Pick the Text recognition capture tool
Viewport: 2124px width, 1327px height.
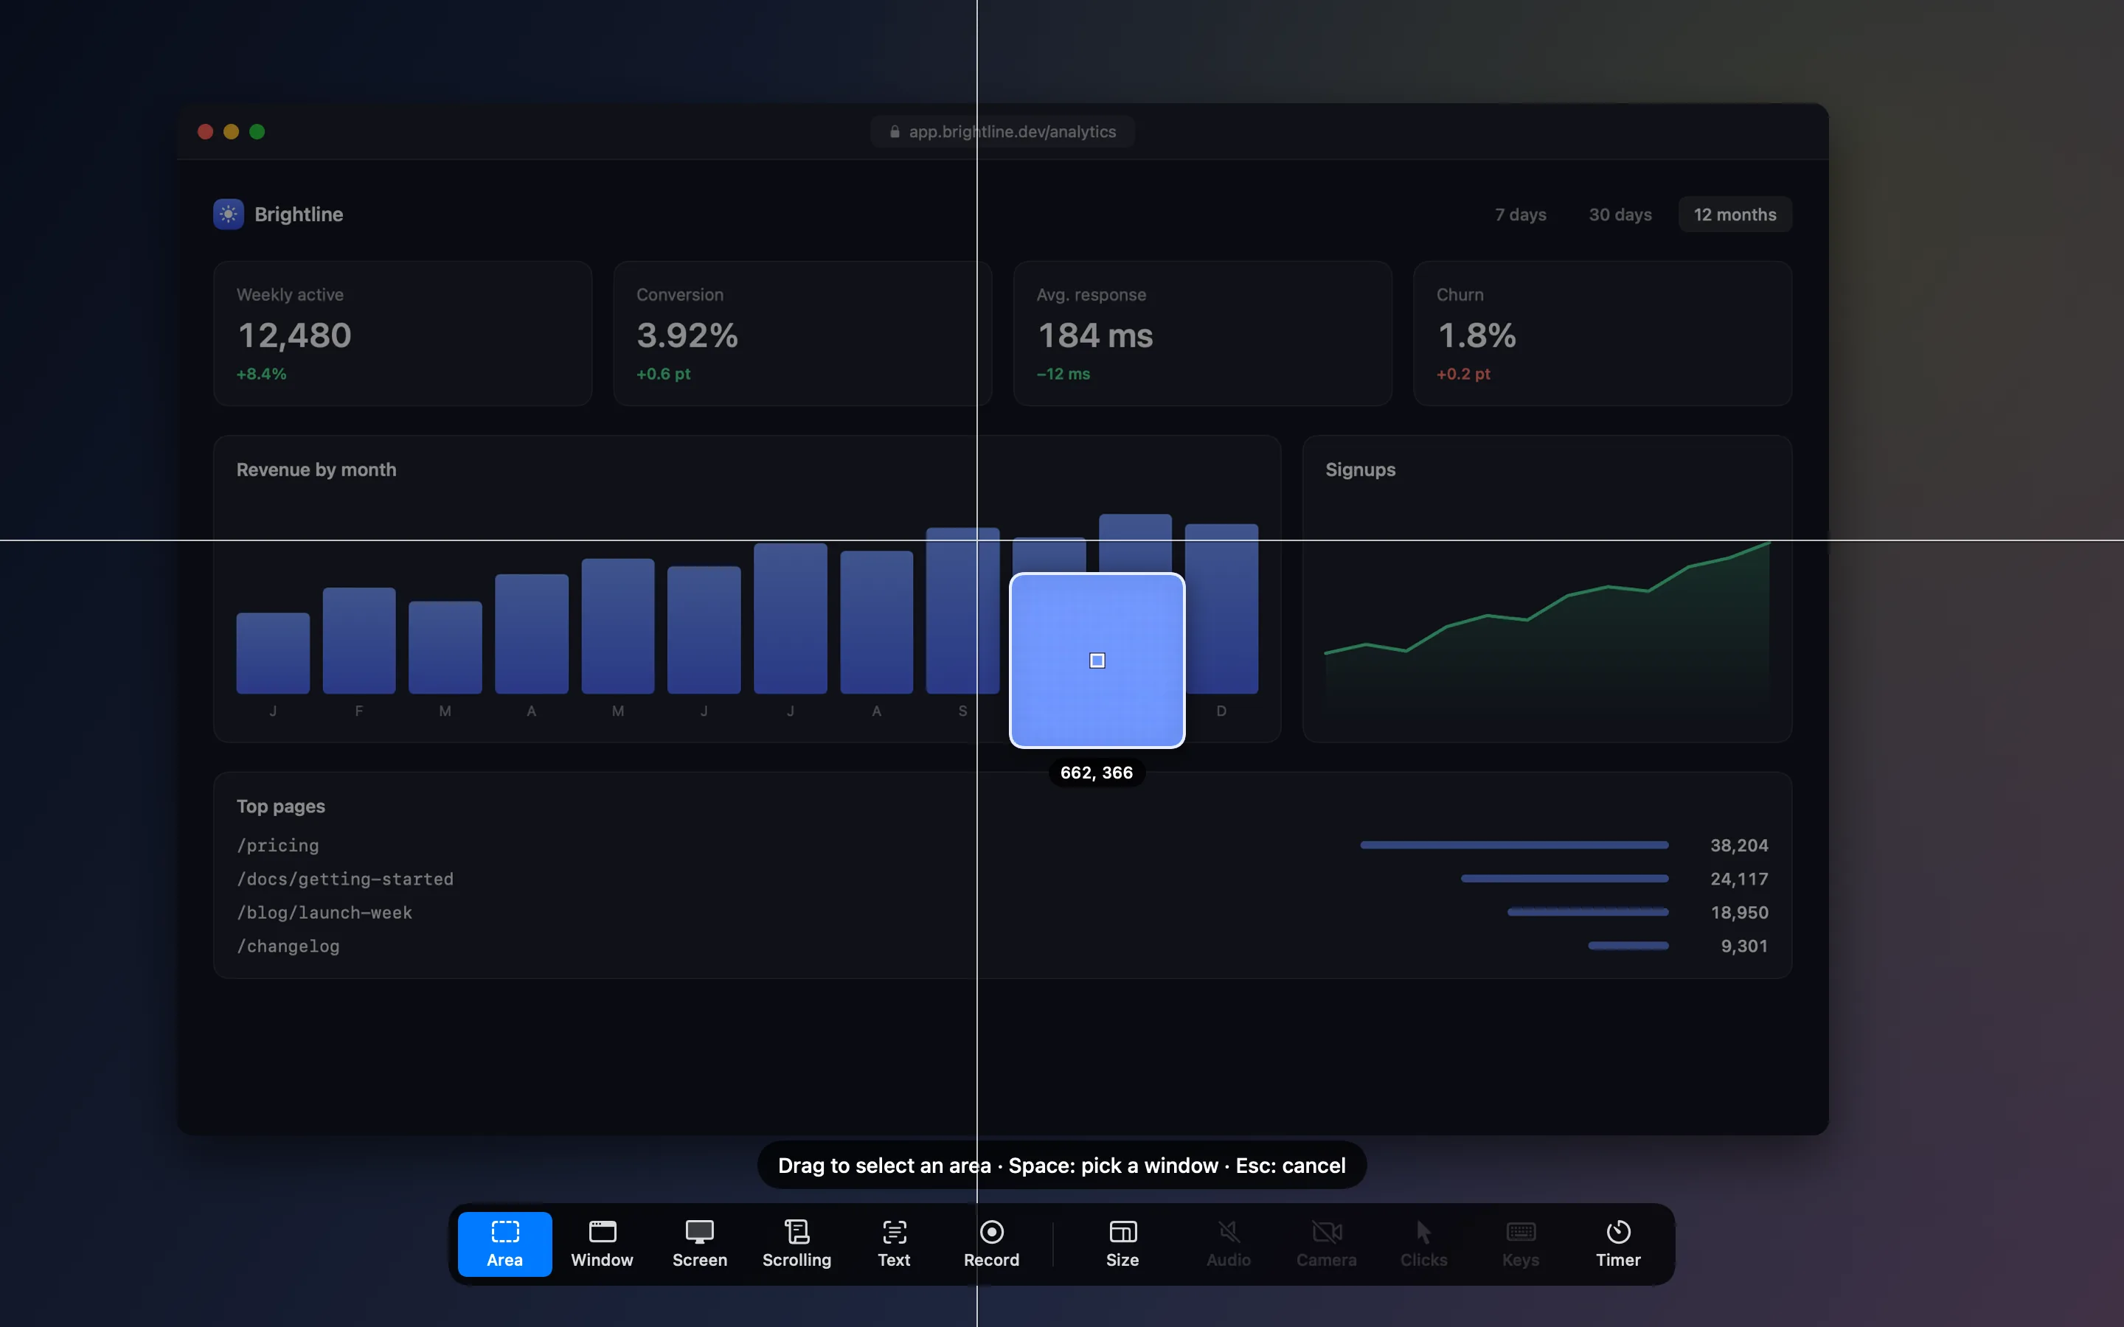(x=895, y=1244)
